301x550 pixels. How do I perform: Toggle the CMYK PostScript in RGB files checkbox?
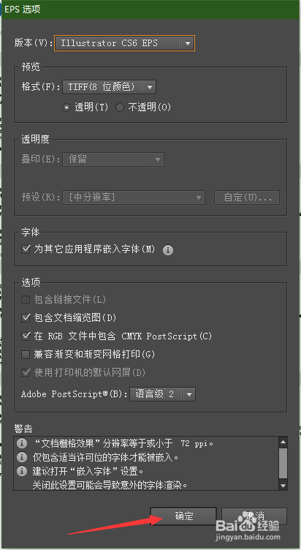[x=26, y=336]
